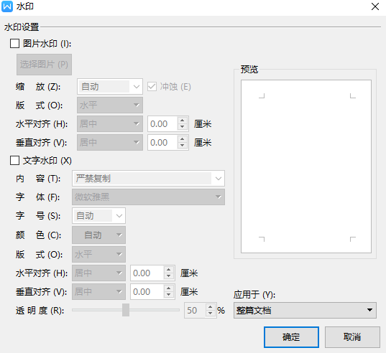Increase text watermark 垂直对齐 offset value
The height and width of the screenshot is (353, 386).
[x=169, y=288]
